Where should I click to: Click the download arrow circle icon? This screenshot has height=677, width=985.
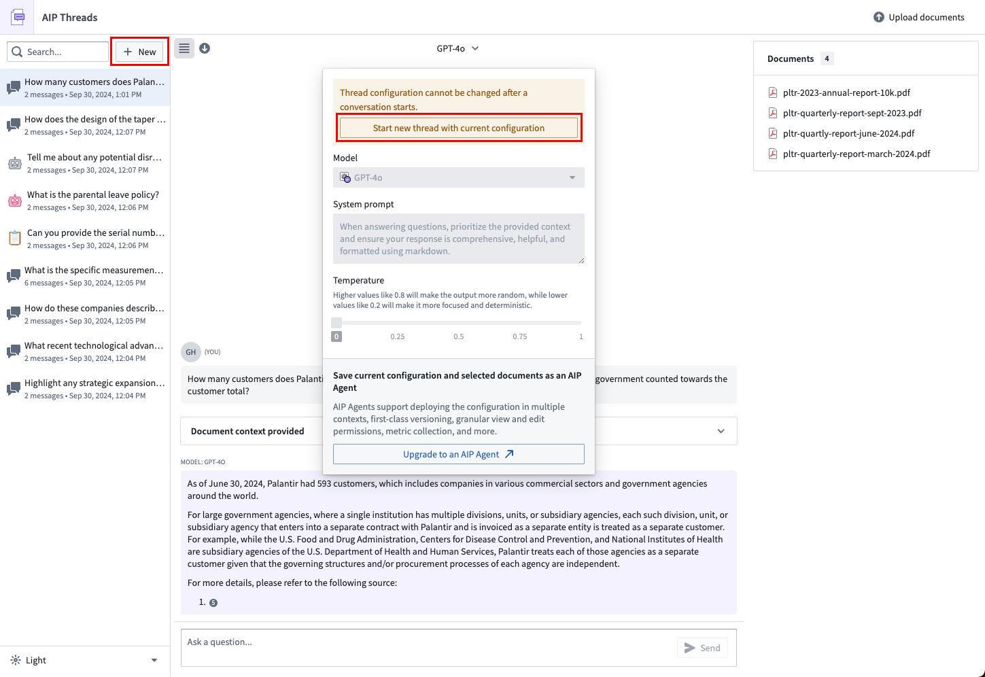click(x=205, y=48)
